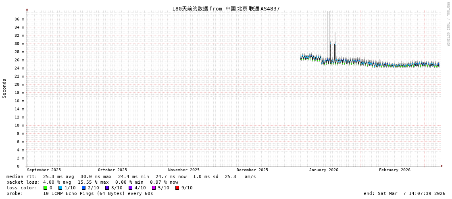Click the November 2025 x-axis label
Screen dimensions: 452x199
[x=183, y=170]
